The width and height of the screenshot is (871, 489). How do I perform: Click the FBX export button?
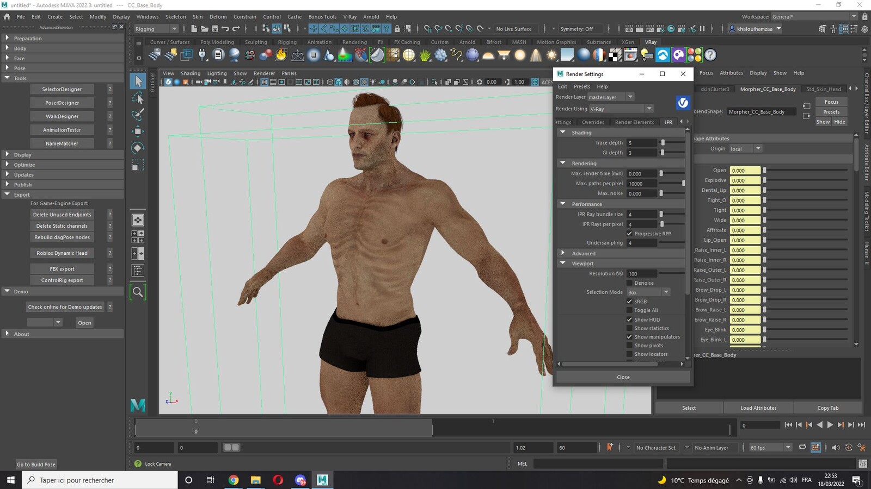(x=62, y=269)
